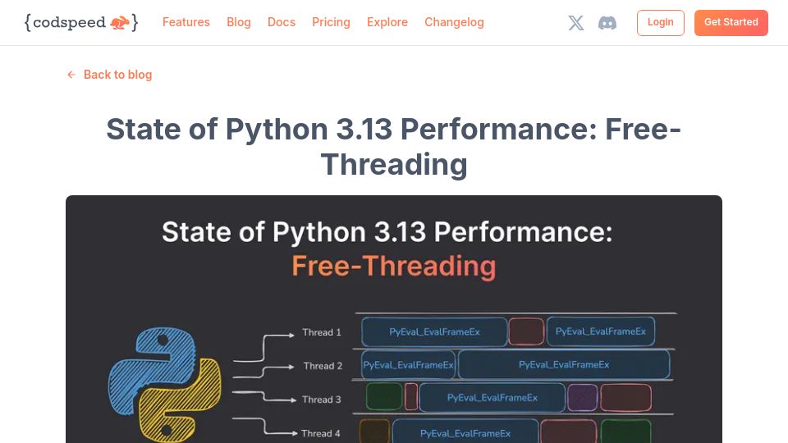Open the CodSpeed logo homepage link
788x443 pixels.
pyautogui.click(x=81, y=23)
